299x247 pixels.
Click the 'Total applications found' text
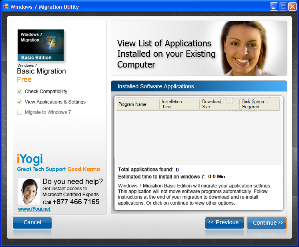coord(146,169)
